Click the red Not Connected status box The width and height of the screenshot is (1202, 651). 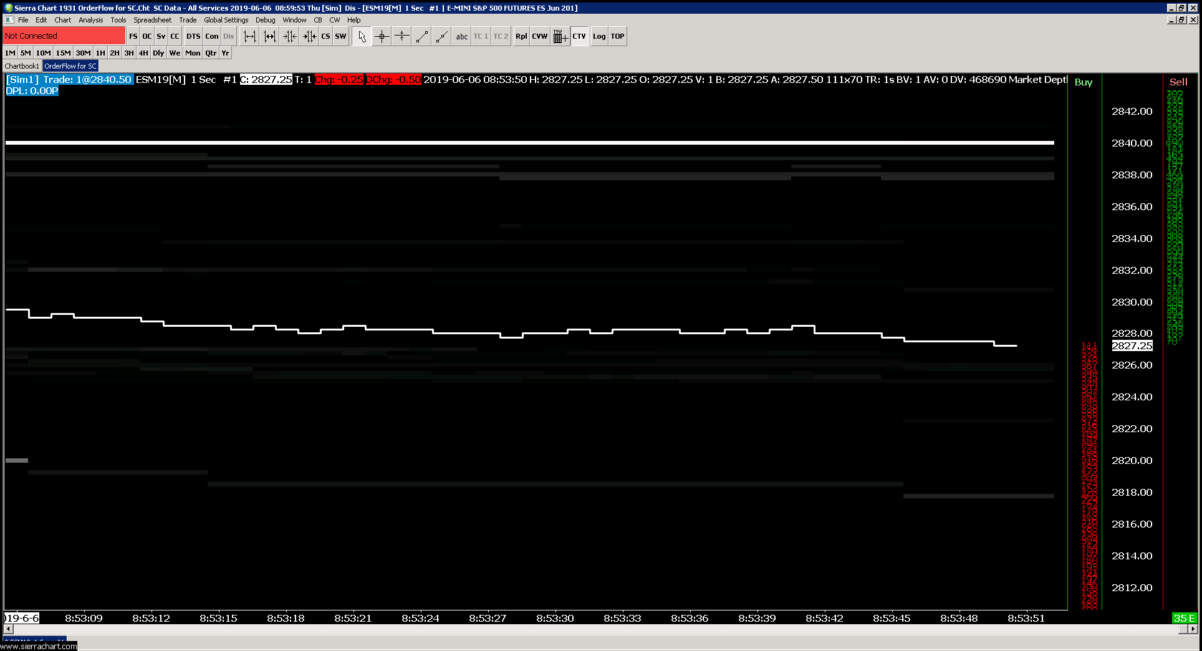point(64,36)
